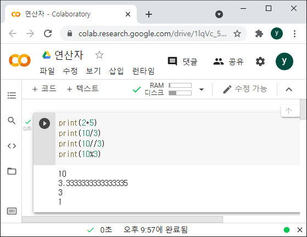Open the table of contents sidebar icon
Image resolution: width=307 pixels, height=237 pixels.
12,95
